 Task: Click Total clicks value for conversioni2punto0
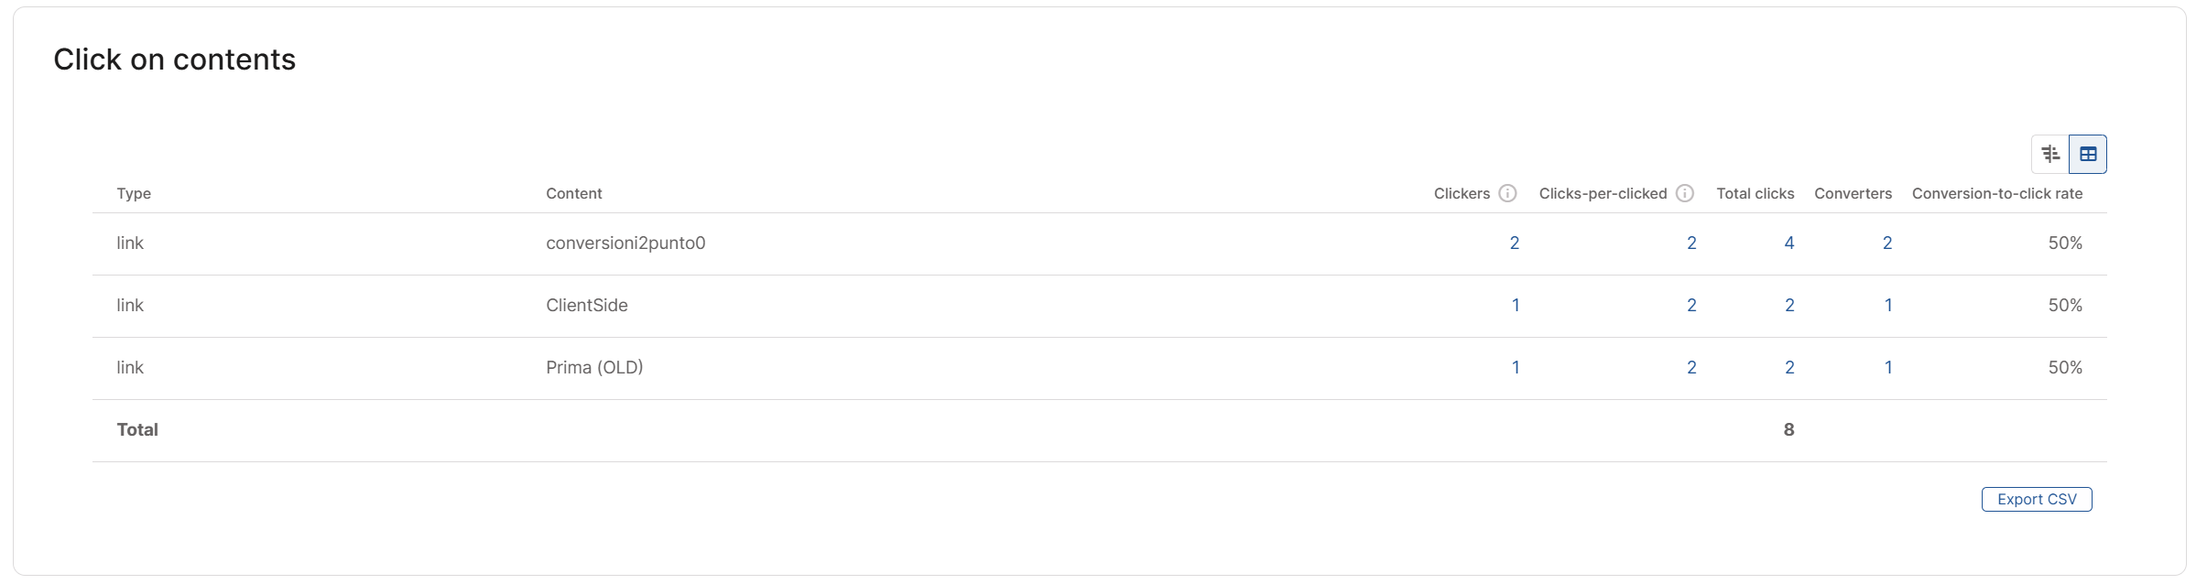(1788, 243)
